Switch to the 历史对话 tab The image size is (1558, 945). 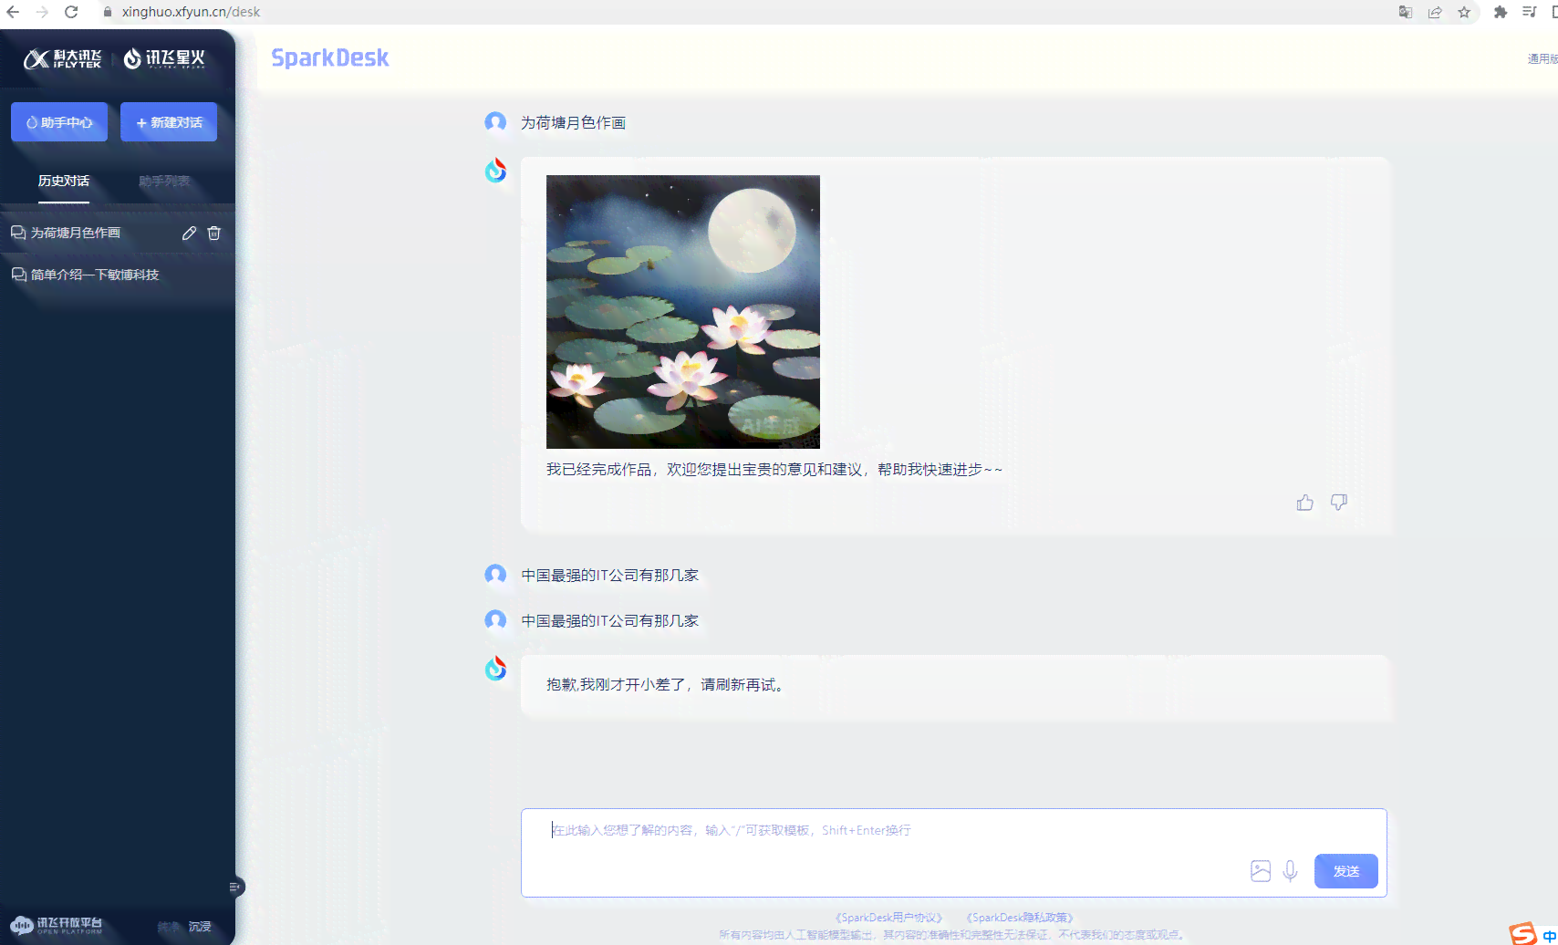point(64,181)
